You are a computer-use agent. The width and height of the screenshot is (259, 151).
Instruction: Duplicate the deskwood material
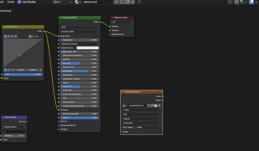(127, 2)
